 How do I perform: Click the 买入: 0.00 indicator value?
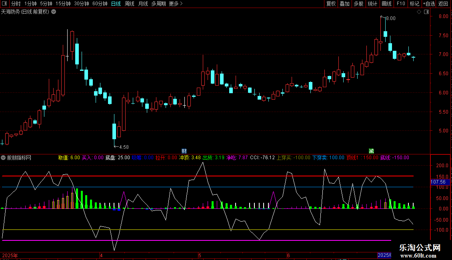(x=92, y=158)
